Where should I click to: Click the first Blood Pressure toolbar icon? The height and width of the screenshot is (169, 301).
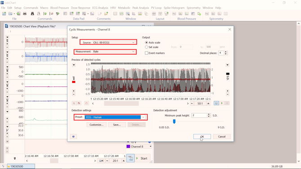tap(174, 13)
